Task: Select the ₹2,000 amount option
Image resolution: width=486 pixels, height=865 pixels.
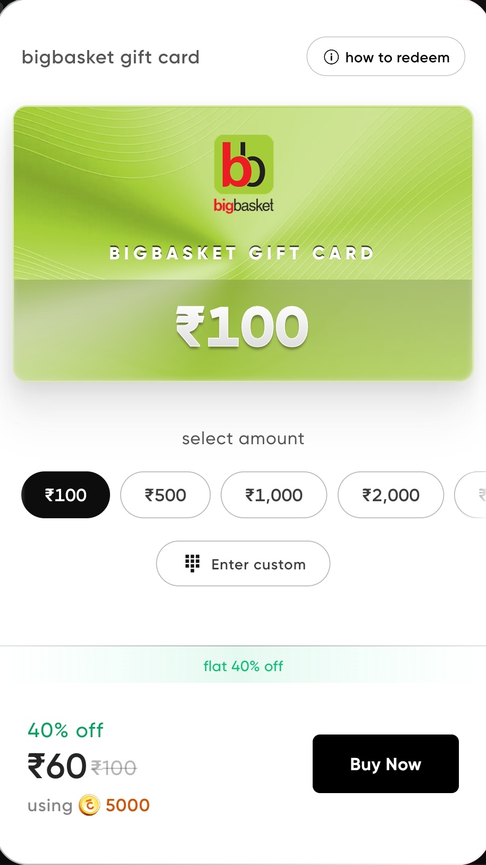Action: [391, 495]
